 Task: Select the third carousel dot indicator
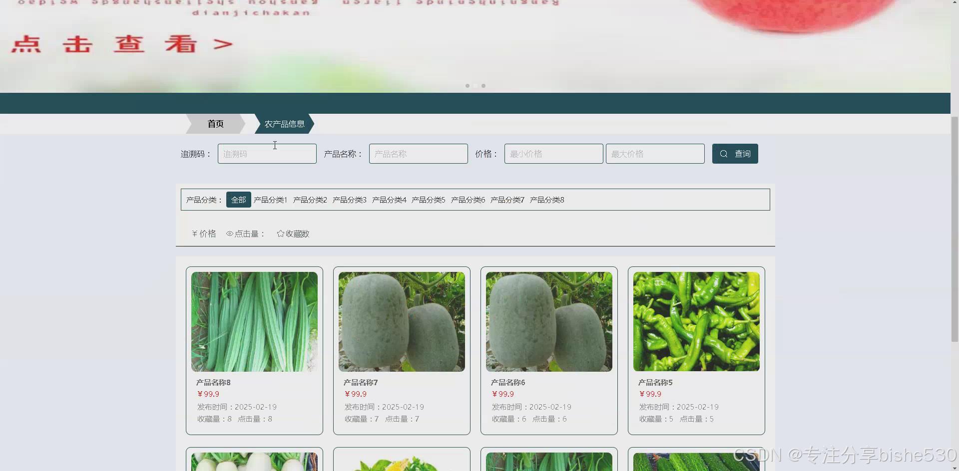[x=483, y=86]
